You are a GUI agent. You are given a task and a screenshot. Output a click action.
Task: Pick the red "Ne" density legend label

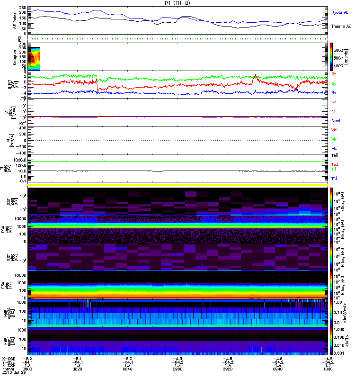pyautogui.click(x=334, y=102)
